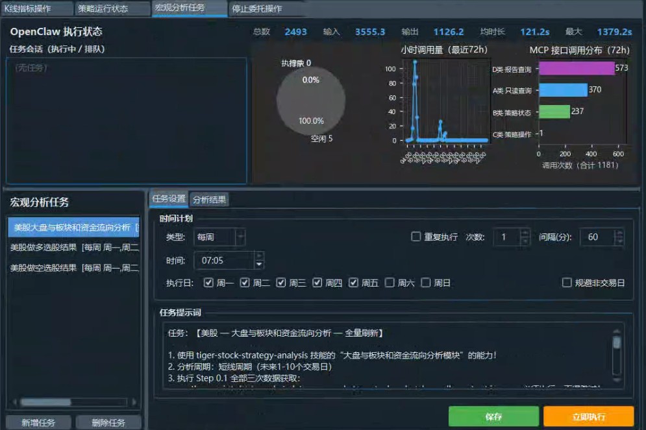
Task: Click the 新增任务 button
Action: pos(38,423)
